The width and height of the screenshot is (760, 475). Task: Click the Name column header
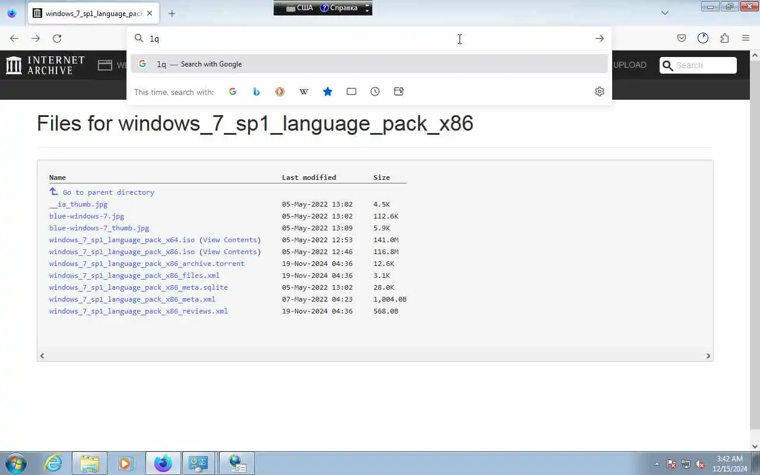click(x=58, y=178)
